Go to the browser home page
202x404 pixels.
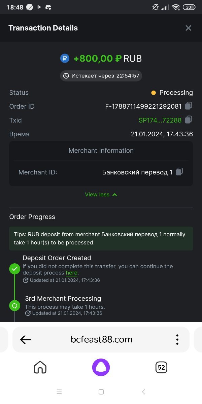coord(40,367)
